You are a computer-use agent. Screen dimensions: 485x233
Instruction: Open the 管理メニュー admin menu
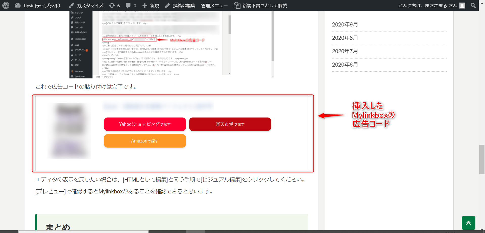(x=214, y=5)
